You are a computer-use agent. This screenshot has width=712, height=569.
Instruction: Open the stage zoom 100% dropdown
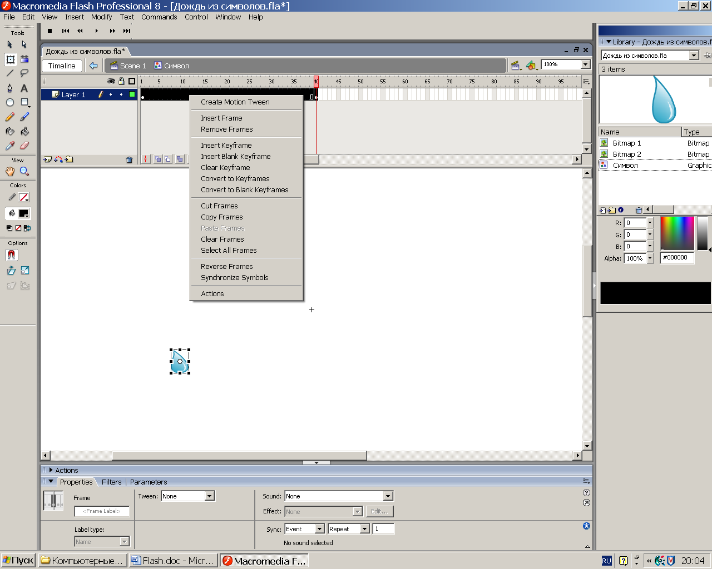[585, 64]
